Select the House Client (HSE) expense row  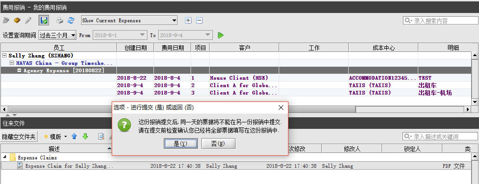(x=236, y=78)
